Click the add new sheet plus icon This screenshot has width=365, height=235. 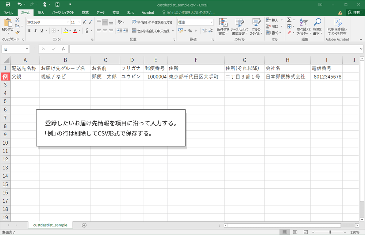coord(84,225)
